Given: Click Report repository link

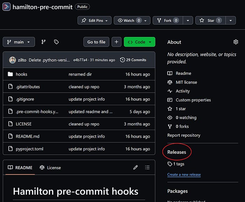Looking at the screenshot, I should click(184, 135).
